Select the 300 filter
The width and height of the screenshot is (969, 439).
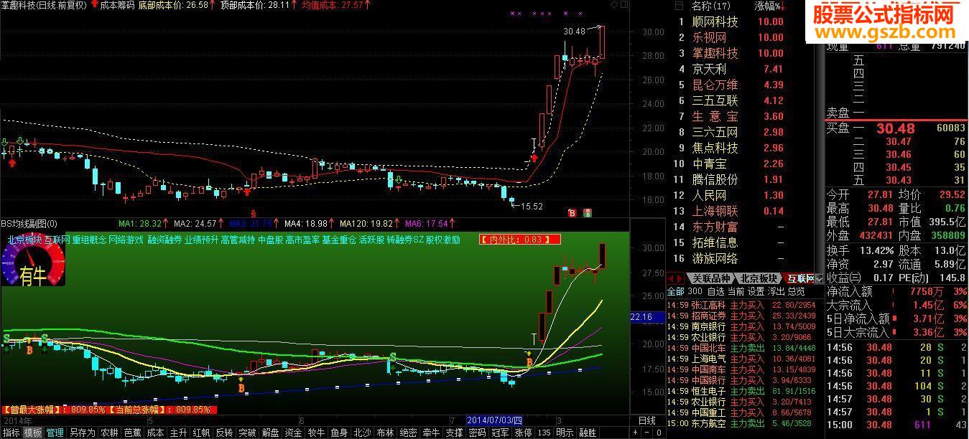(694, 291)
